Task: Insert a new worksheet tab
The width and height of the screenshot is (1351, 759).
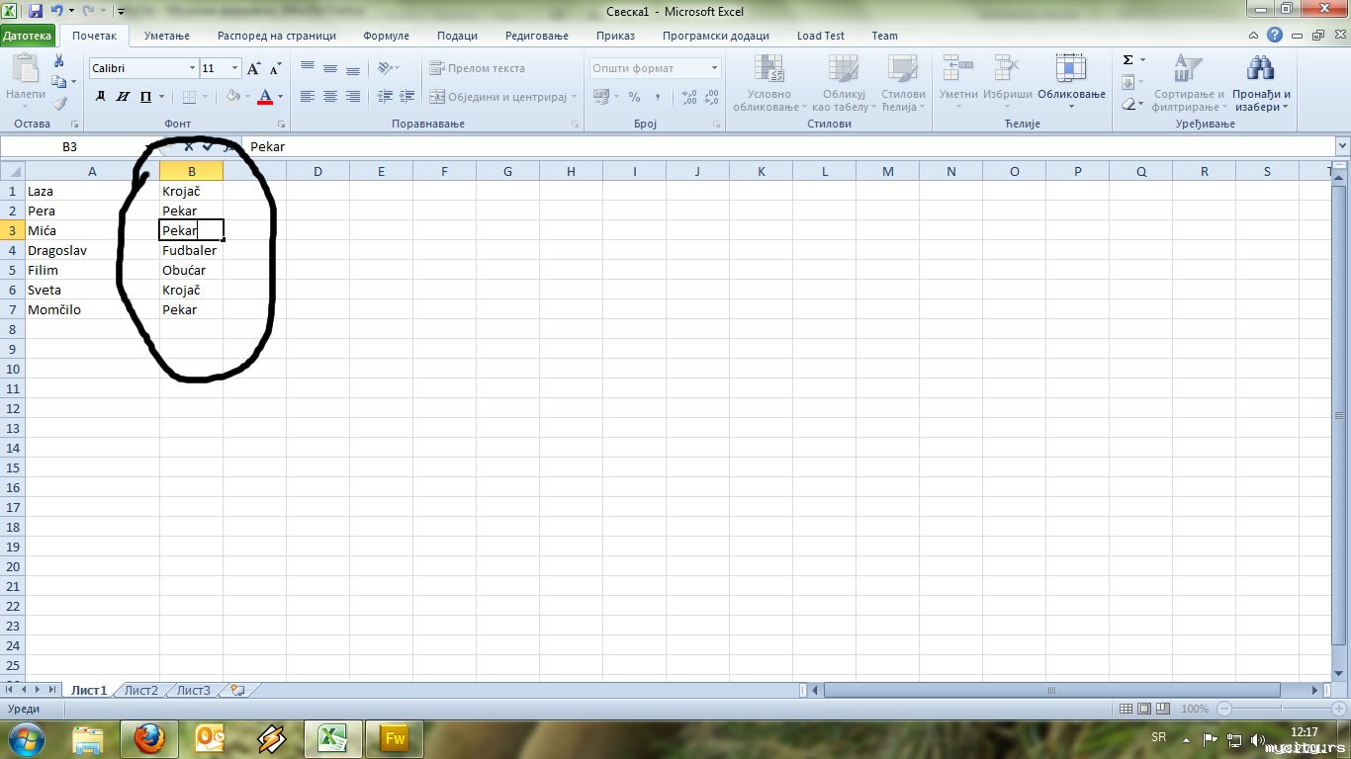Action: tap(237, 690)
